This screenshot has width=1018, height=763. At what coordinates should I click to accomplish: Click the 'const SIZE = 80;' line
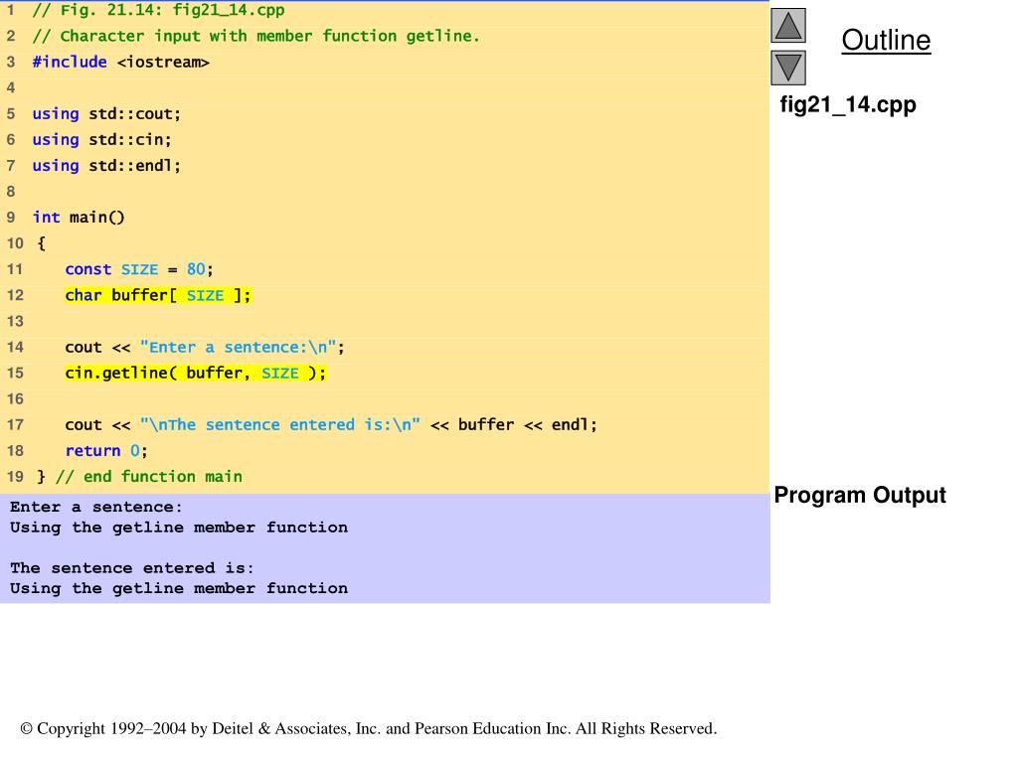point(139,269)
